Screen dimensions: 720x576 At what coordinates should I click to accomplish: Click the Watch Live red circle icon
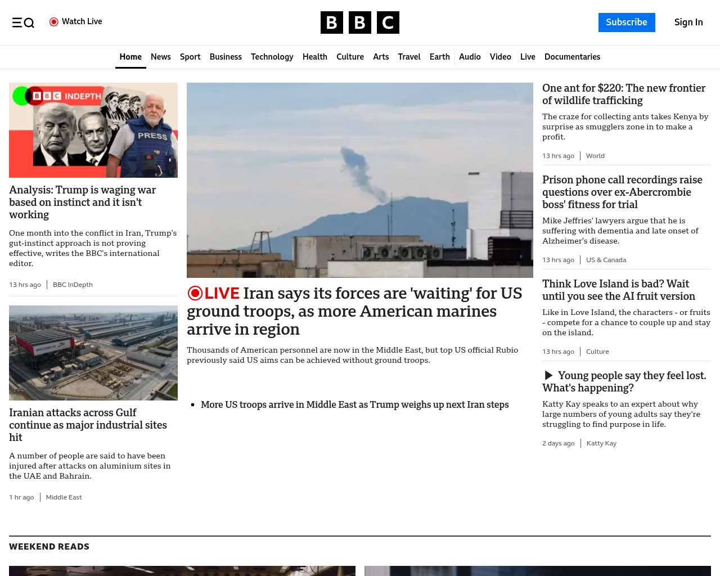pyautogui.click(x=54, y=22)
